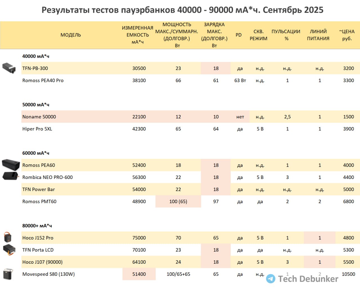Image resolution: width=360 pixels, height=292 pixels.
Task: Click measured capacity 70100 for TFN Porta LCD
Action: click(x=139, y=250)
